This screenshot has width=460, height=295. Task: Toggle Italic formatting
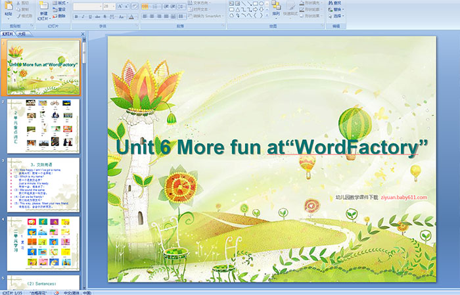[83, 16]
